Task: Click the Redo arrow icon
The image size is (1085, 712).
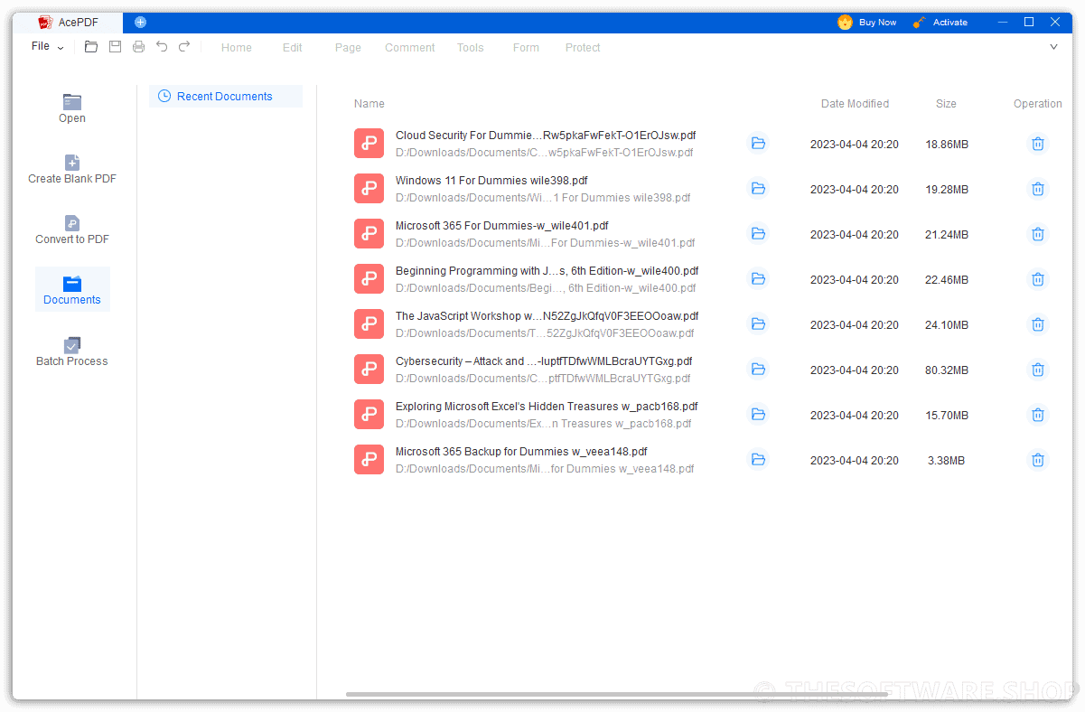Action: [x=184, y=47]
